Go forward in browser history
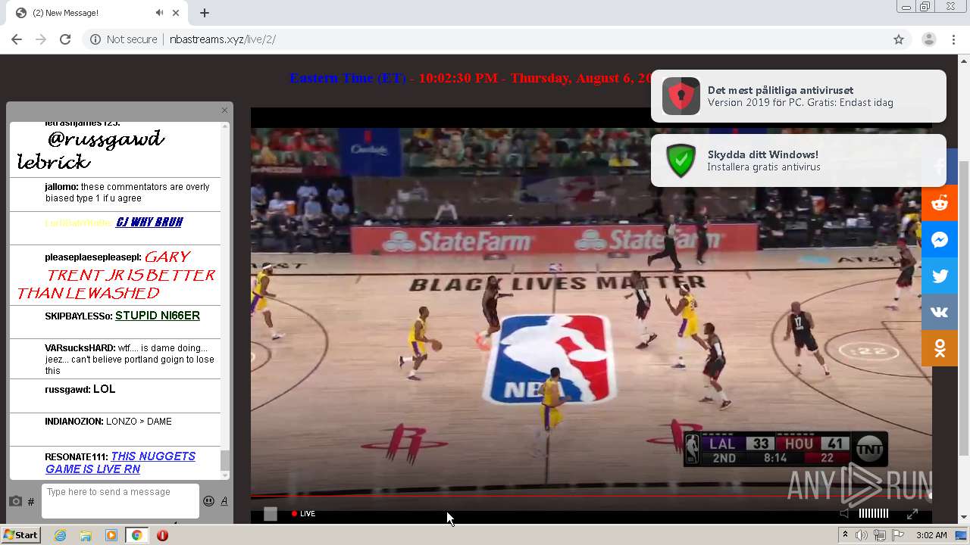 tap(41, 39)
